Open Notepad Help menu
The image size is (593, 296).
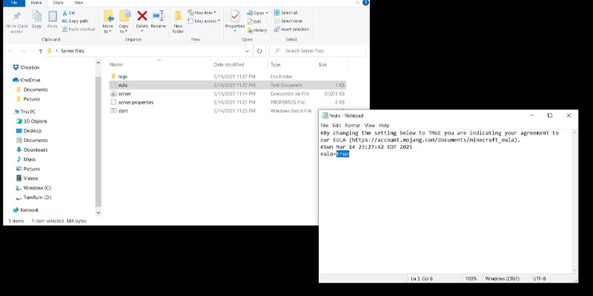point(384,125)
